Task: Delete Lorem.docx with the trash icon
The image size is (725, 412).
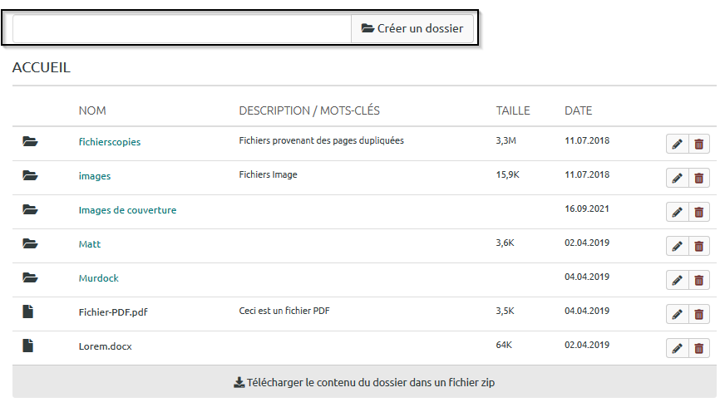Action: click(698, 349)
